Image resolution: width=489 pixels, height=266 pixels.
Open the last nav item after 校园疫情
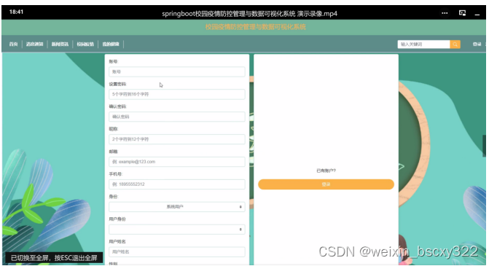pos(111,44)
